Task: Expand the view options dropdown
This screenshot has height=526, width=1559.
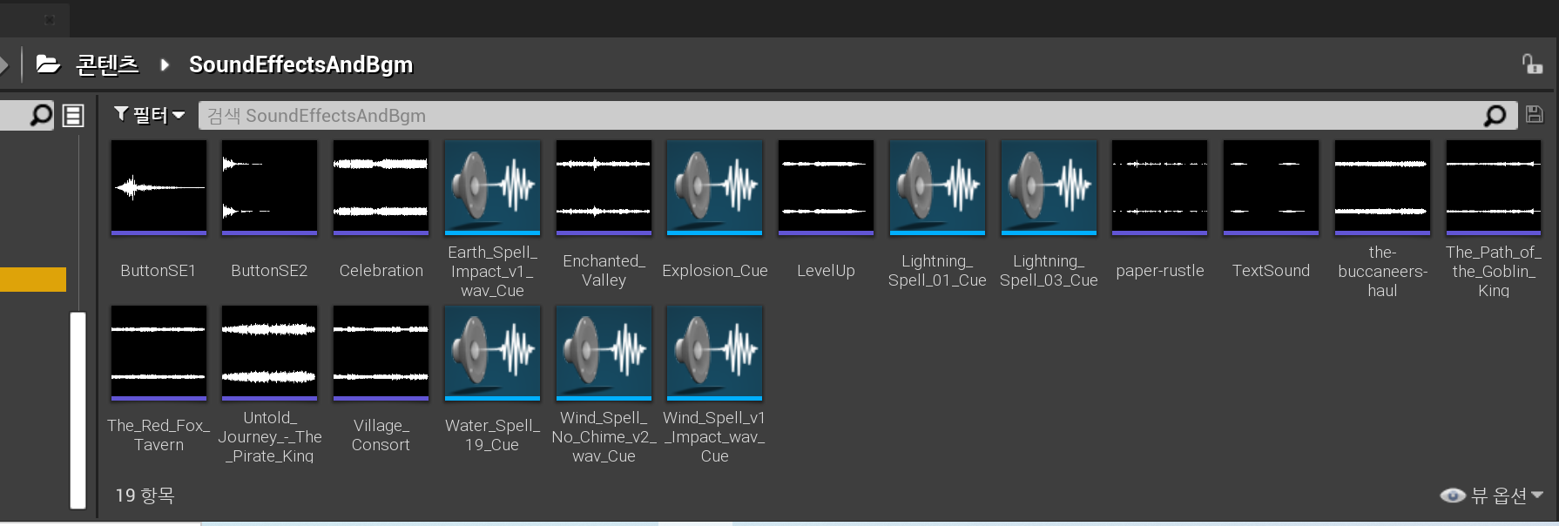Action: (x=1491, y=496)
